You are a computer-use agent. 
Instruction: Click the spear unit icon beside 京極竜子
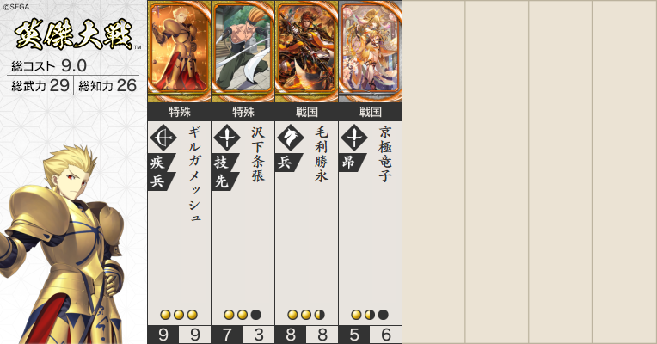pyautogui.click(x=354, y=138)
